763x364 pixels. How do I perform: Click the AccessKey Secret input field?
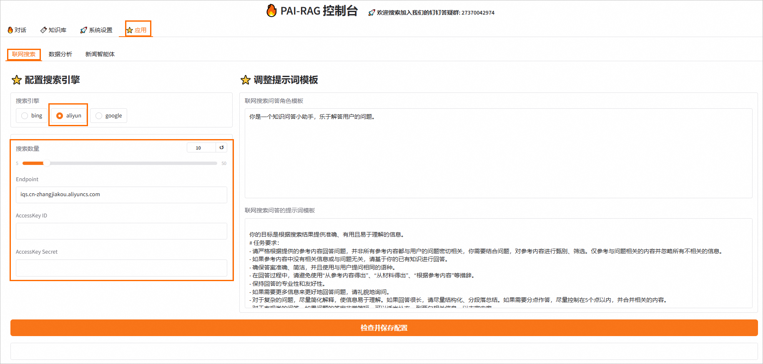click(x=121, y=268)
